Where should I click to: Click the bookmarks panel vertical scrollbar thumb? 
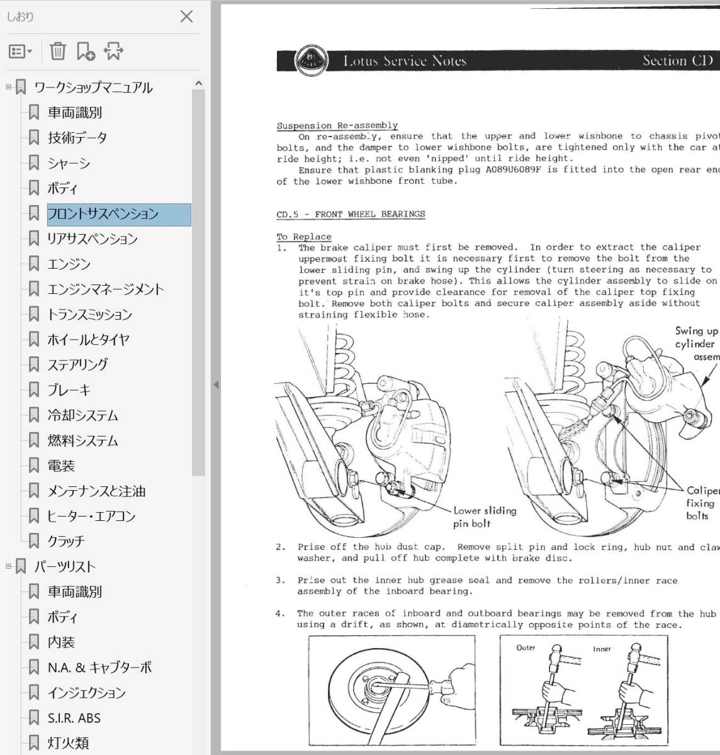199,283
